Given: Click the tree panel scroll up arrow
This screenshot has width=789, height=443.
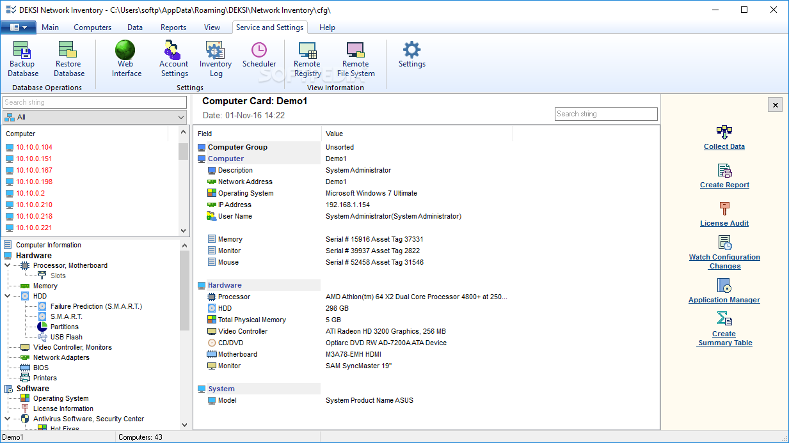Looking at the screenshot, I should (184, 245).
